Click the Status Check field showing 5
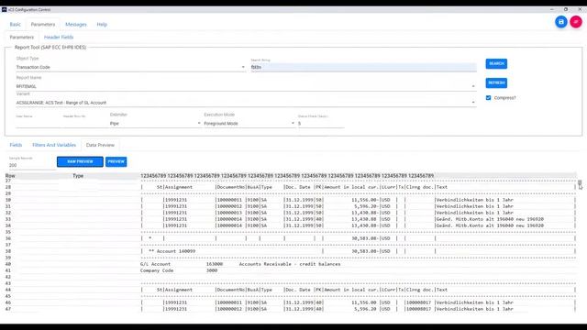 321,124
